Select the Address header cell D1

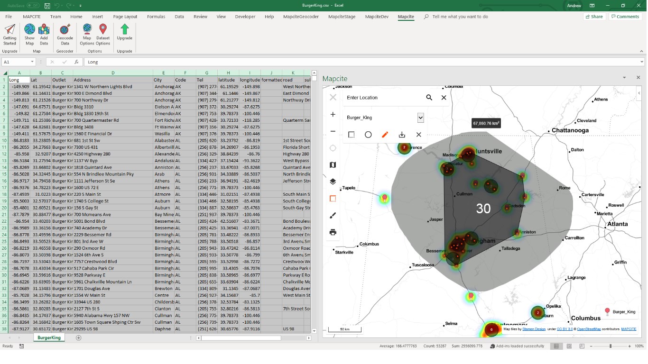[x=113, y=80]
